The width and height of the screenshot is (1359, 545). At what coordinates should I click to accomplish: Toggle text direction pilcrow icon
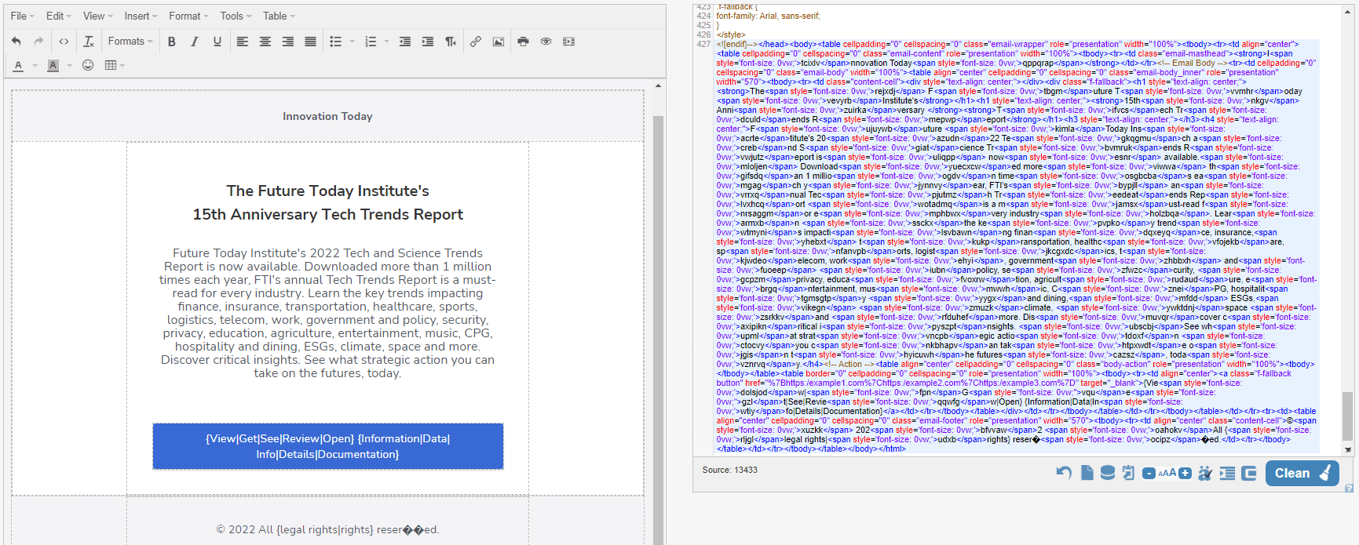[x=451, y=42]
